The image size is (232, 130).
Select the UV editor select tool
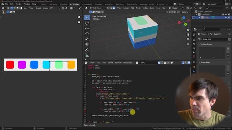point(4,12)
